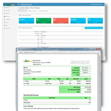The height and width of the screenshot is (111, 111).
Task: Click the large INVOICE heading
Action: 80,62
